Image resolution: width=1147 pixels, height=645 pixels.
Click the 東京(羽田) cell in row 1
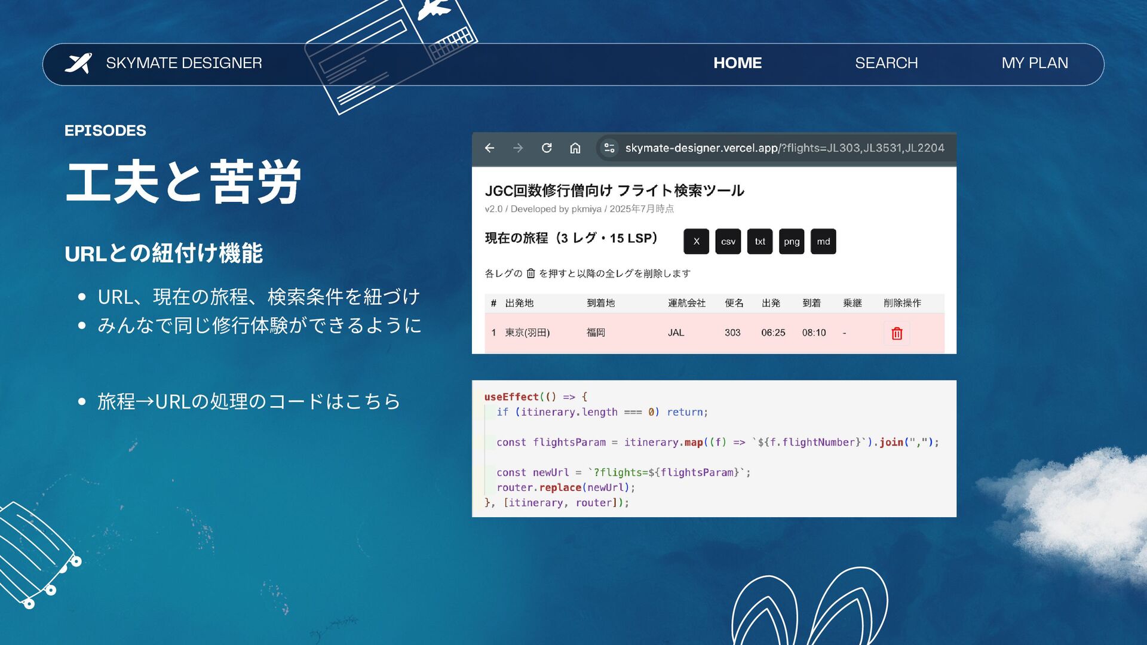(528, 333)
